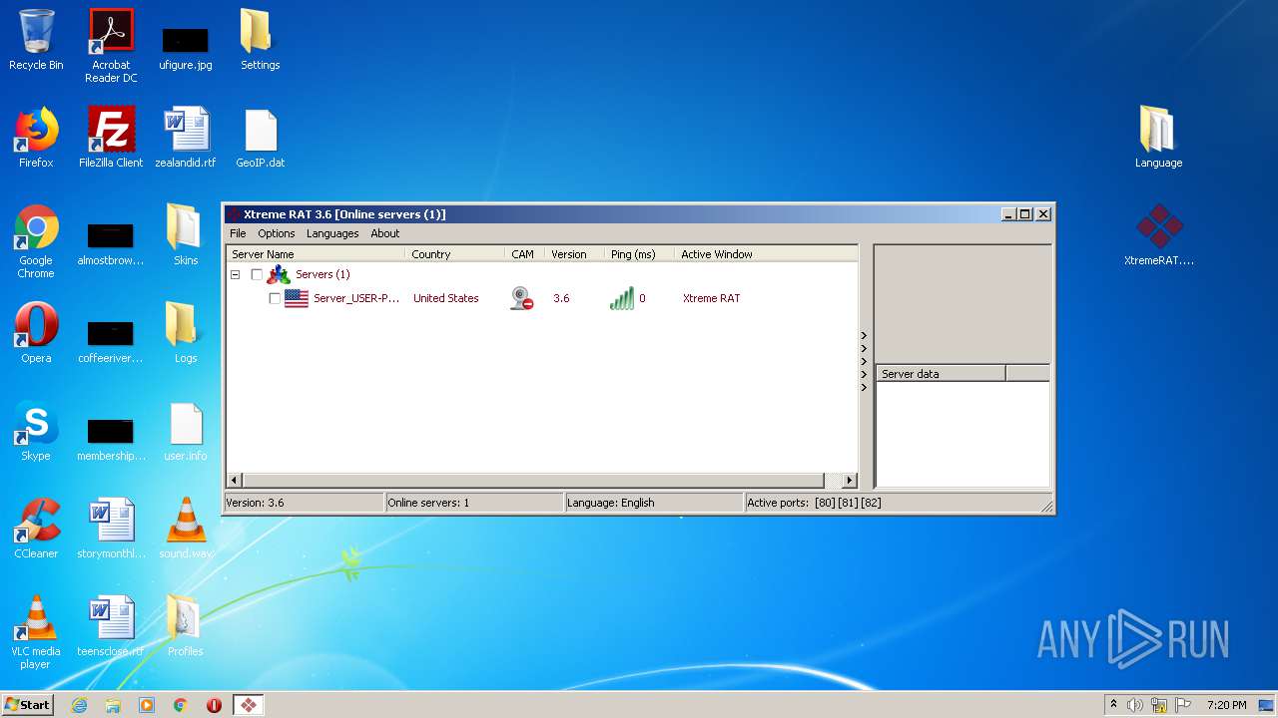Image resolution: width=1278 pixels, height=718 pixels.
Task: Select Server_USER-P server name text
Action: click(355, 298)
